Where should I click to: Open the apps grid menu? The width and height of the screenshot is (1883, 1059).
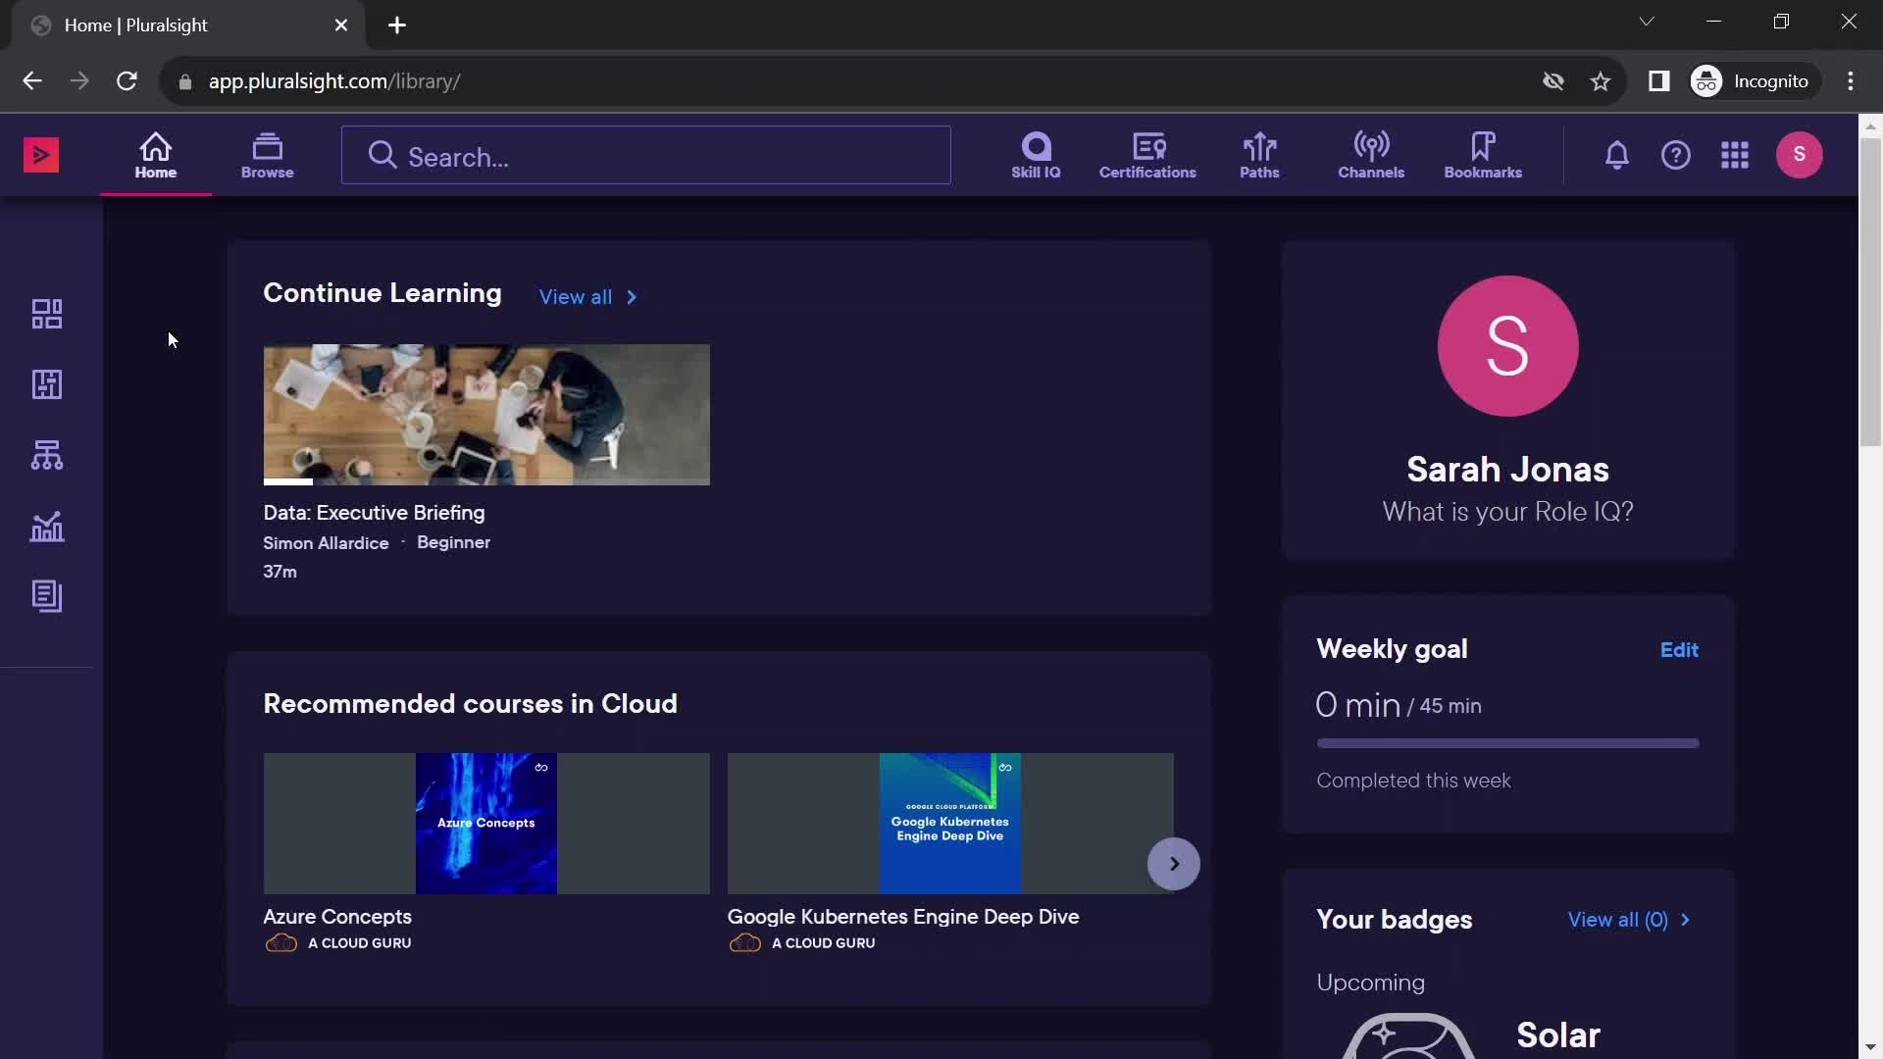tap(1735, 155)
